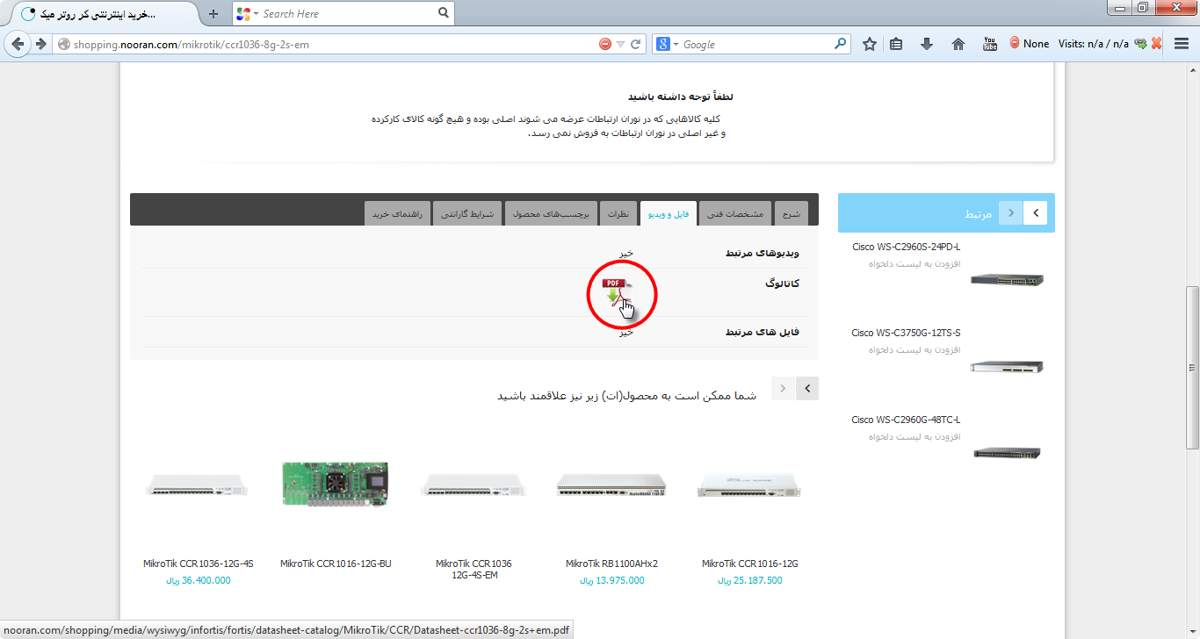Show previous suggested products arrow

783,388
